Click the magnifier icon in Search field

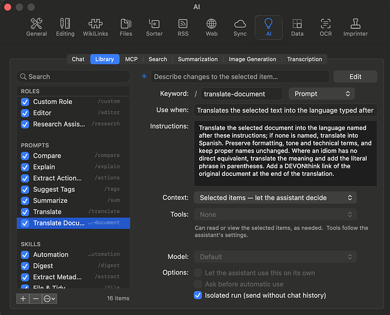[23, 77]
